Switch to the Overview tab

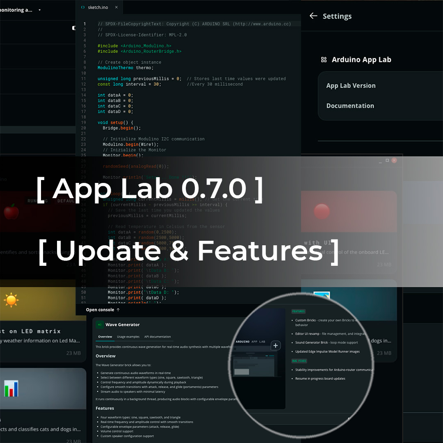click(x=105, y=337)
